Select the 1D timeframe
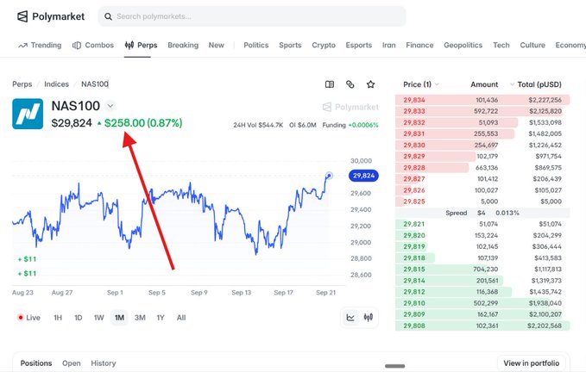 (79, 318)
